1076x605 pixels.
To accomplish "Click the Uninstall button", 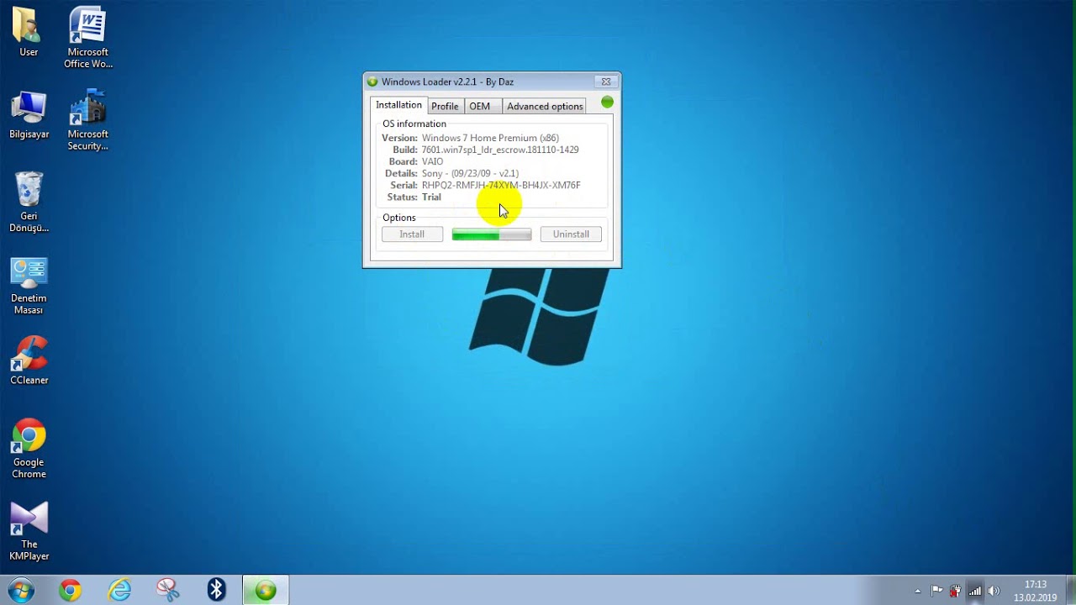I will (571, 234).
